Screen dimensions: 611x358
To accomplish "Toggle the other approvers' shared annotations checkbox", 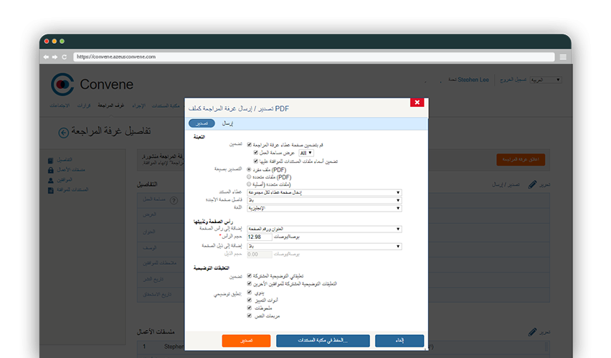I will coord(250,283).
